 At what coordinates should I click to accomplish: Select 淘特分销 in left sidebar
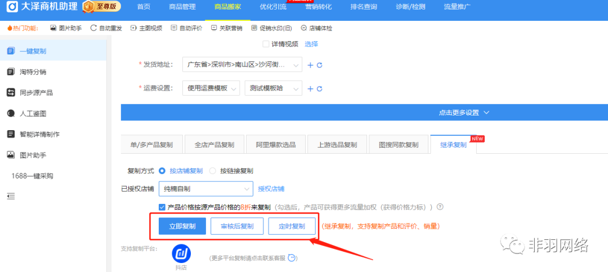point(33,72)
